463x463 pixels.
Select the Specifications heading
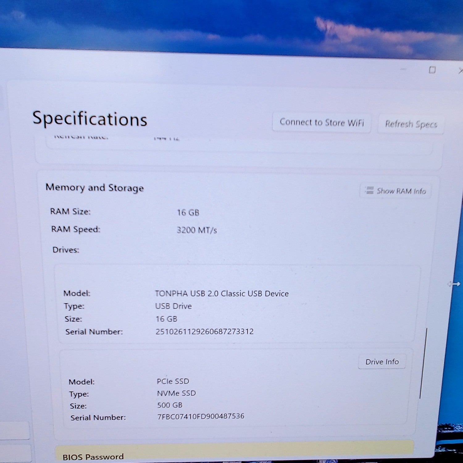click(x=90, y=119)
